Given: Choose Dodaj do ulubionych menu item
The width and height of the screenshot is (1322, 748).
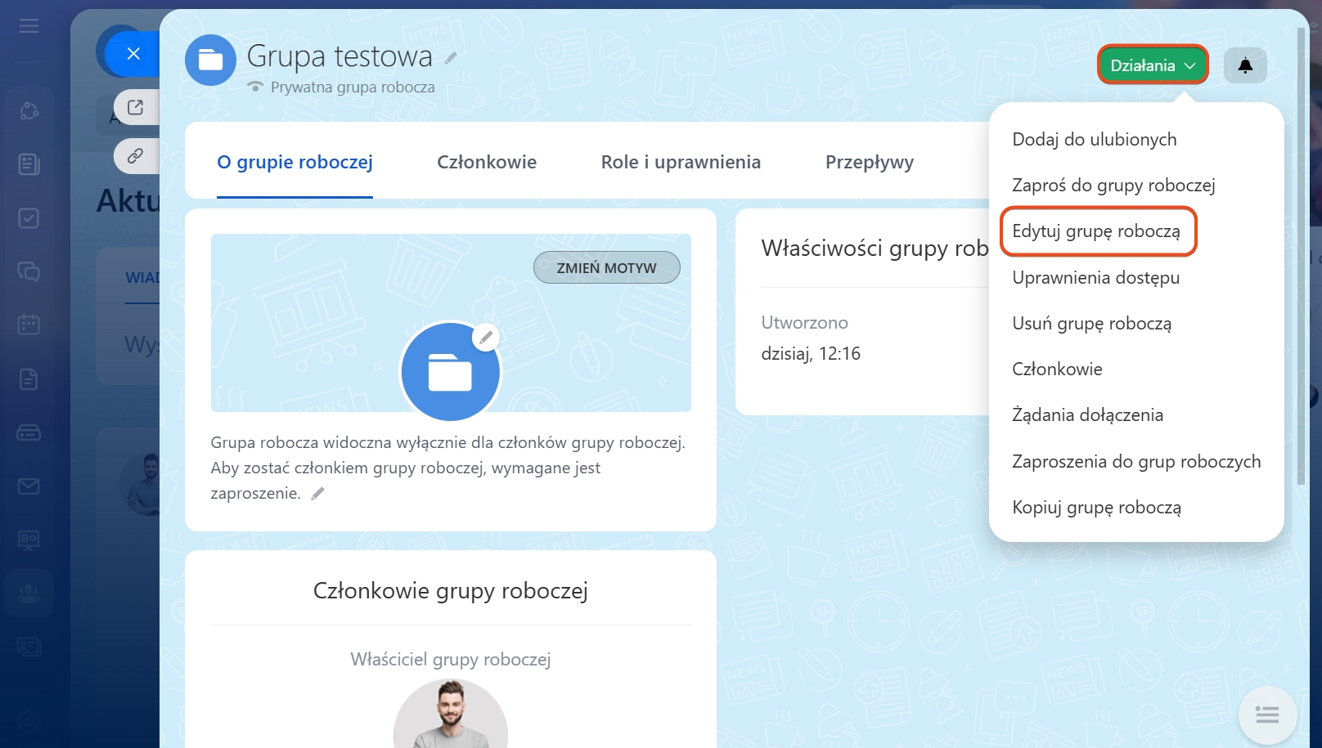Looking at the screenshot, I should point(1094,140).
